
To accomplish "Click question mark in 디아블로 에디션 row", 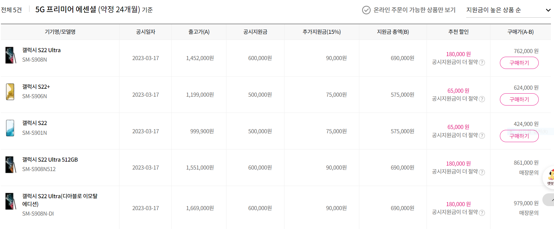I will [482, 213].
